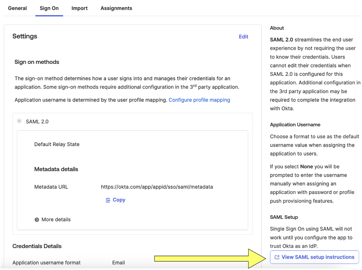Open the Configure profile mapping link

[199, 100]
